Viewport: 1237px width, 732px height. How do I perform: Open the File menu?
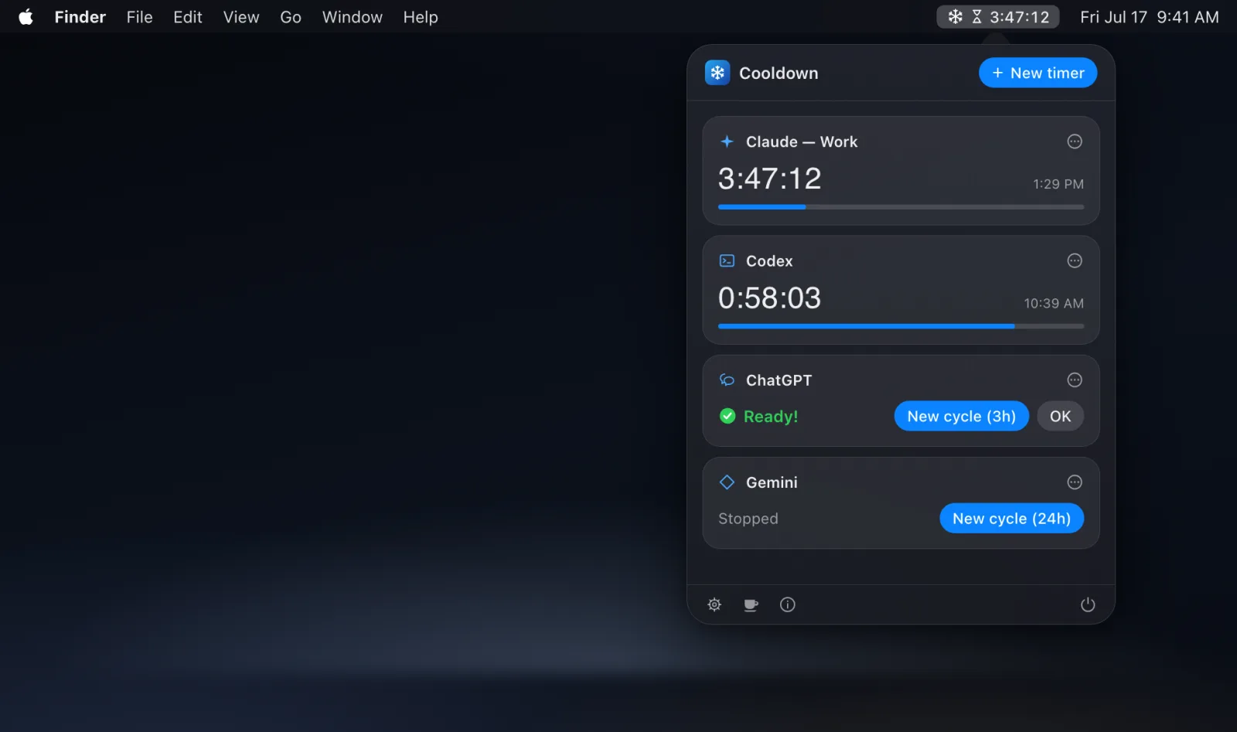pos(139,17)
